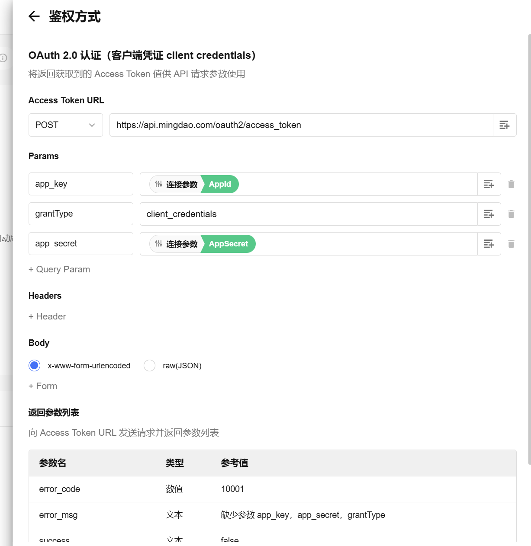Click the 参数名 table header
Viewport: 531px width, 546px height.
52,463
